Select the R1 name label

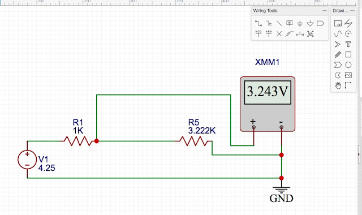(x=78, y=122)
